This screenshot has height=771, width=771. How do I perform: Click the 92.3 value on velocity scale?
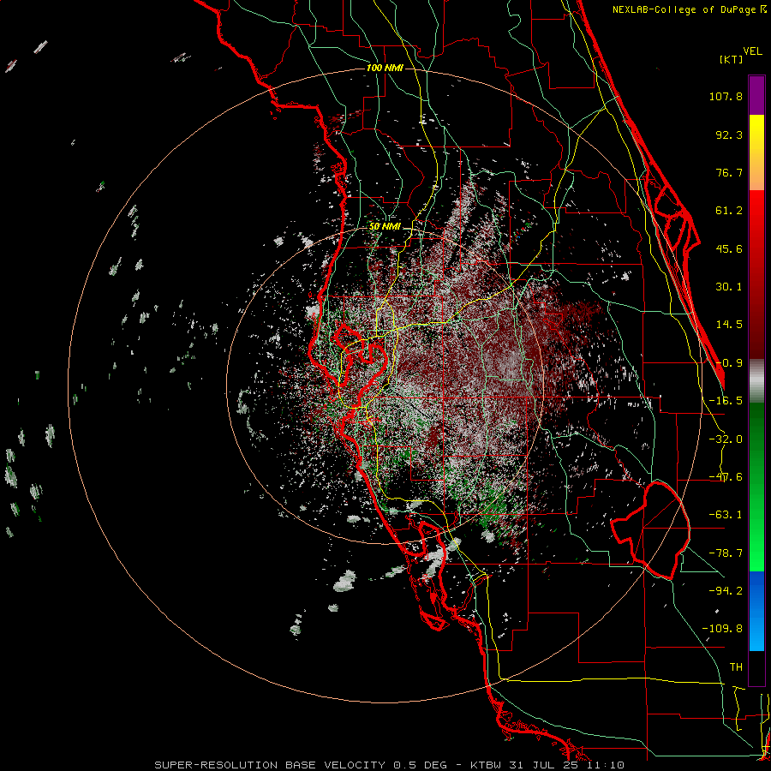pos(729,134)
